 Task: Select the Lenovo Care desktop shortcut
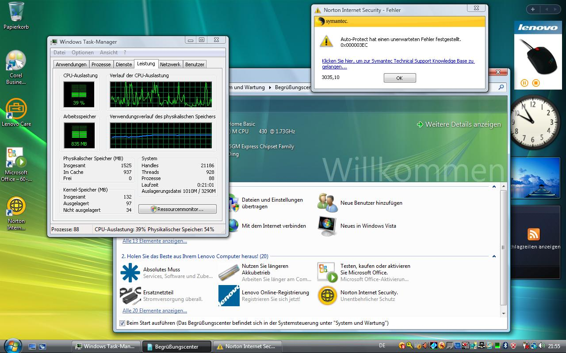point(16,113)
